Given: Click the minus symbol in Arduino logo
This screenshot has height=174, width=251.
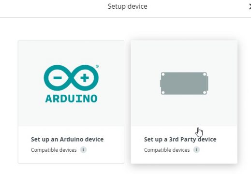Looking at the screenshot, I should (x=58, y=78).
